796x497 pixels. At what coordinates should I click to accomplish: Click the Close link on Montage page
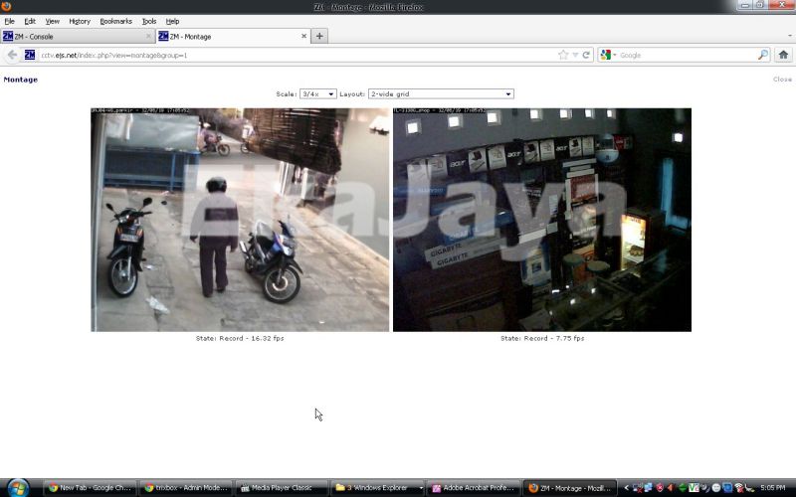tap(782, 80)
